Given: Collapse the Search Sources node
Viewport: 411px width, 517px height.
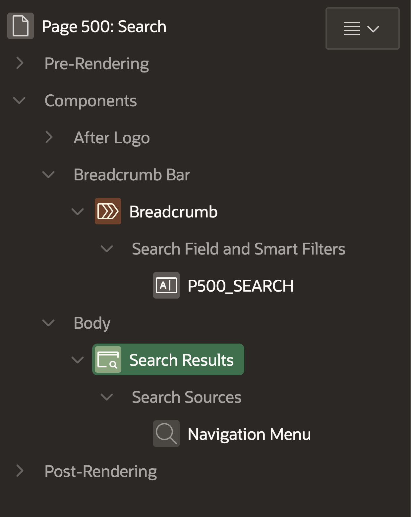Looking at the screenshot, I should click(x=107, y=397).
